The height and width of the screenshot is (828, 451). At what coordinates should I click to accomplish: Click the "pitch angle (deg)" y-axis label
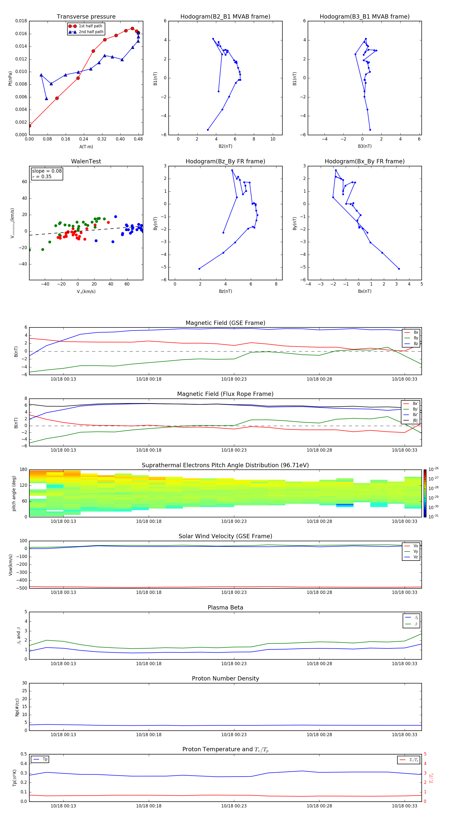(x=14, y=493)
